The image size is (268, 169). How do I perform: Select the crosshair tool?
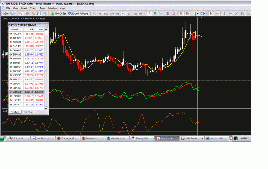pyautogui.click(x=217, y=14)
